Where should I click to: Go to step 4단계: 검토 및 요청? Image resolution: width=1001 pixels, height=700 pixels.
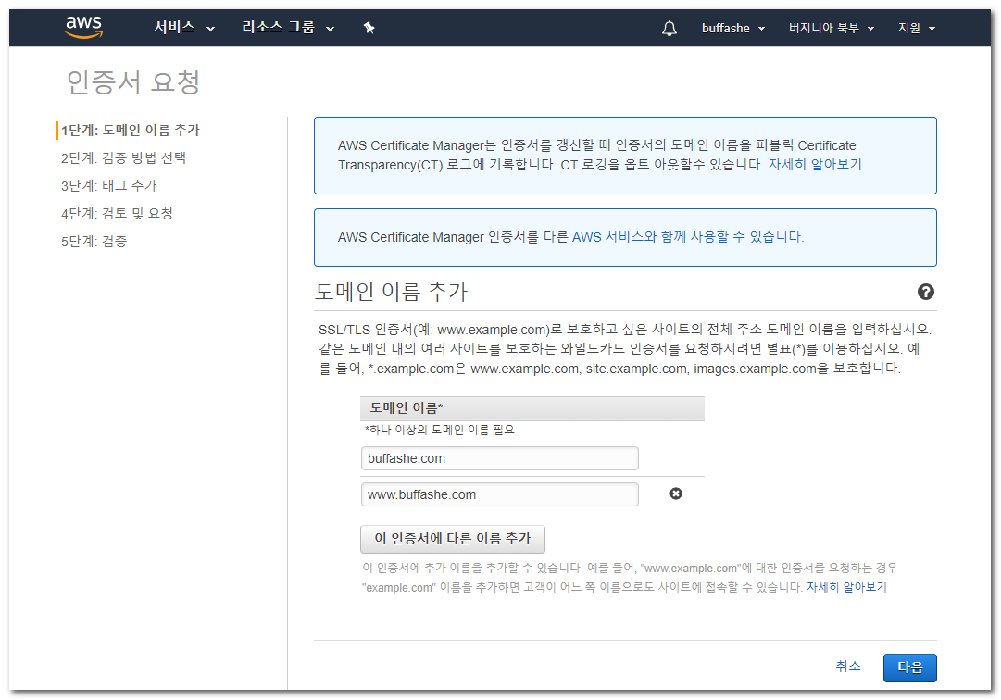(117, 213)
